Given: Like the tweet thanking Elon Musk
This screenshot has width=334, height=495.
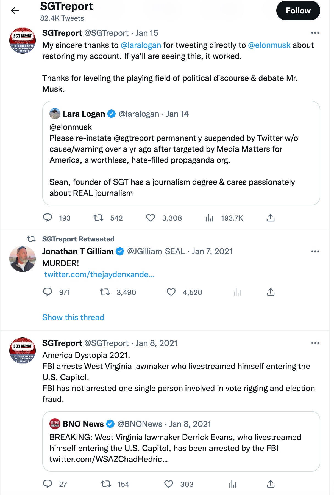Looking at the screenshot, I should [x=151, y=218].
